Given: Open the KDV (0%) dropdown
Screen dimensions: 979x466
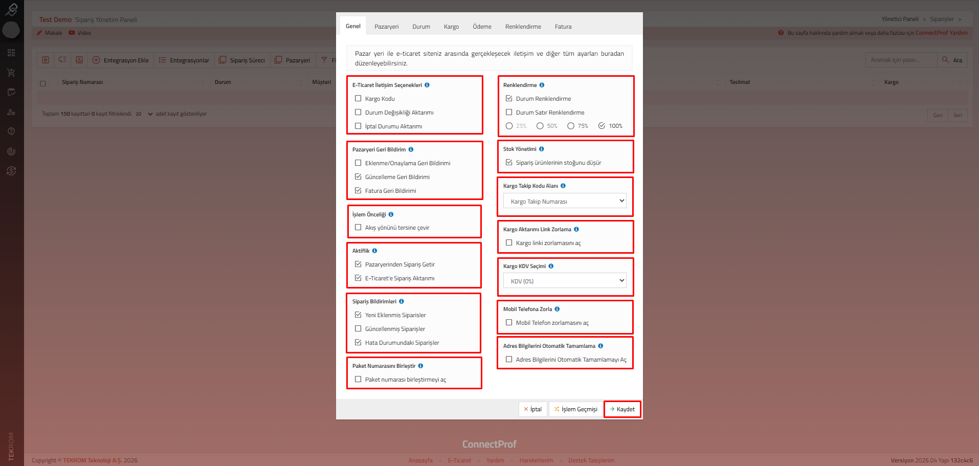Looking at the screenshot, I should 565,281.
